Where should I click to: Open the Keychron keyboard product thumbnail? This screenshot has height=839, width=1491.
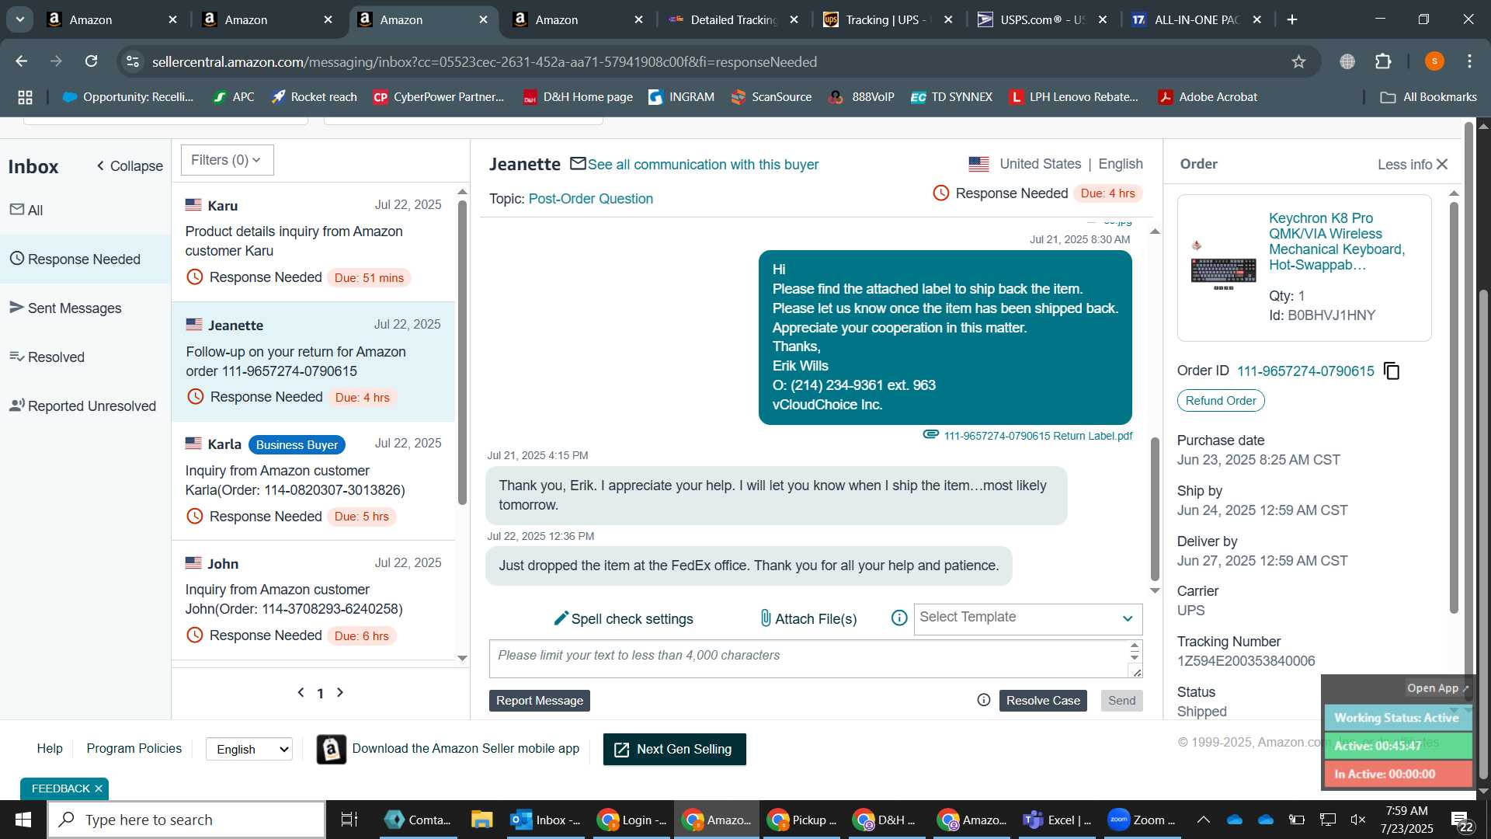click(1223, 266)
